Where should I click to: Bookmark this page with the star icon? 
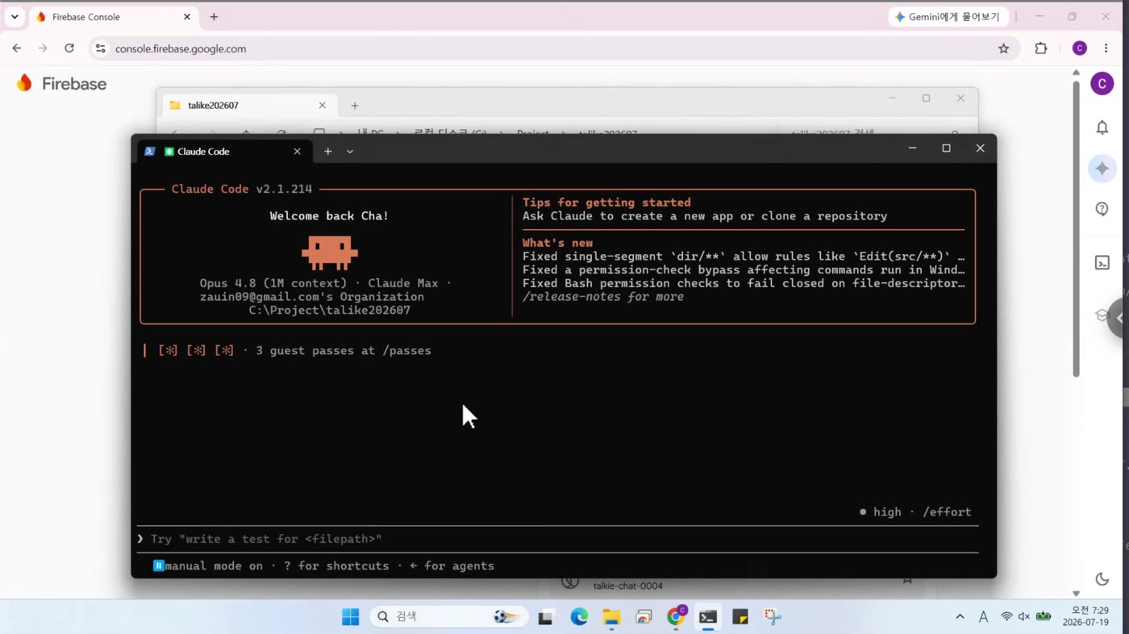click(x=1003, y=48)
